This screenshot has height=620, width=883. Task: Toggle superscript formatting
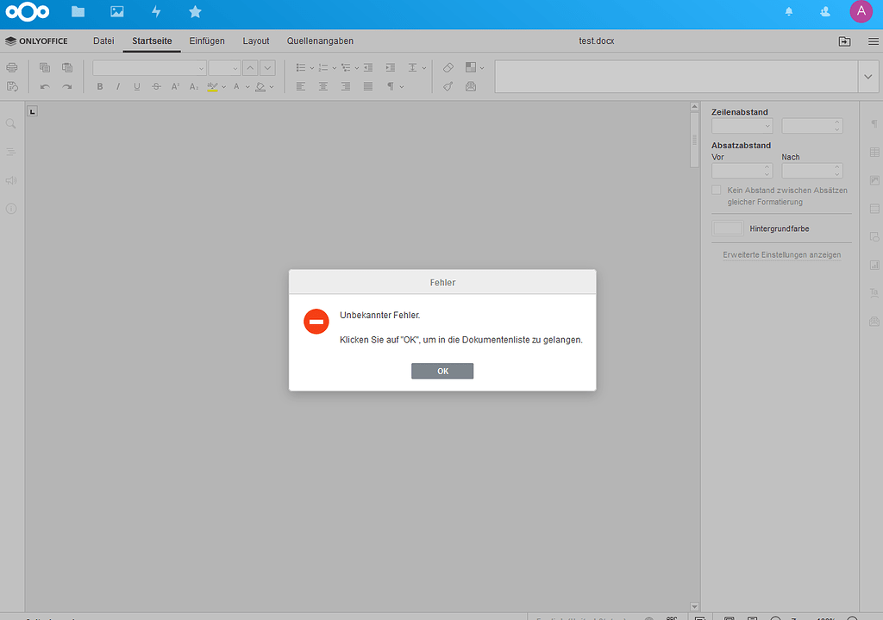pyautogui.click(x=175, y=87)
